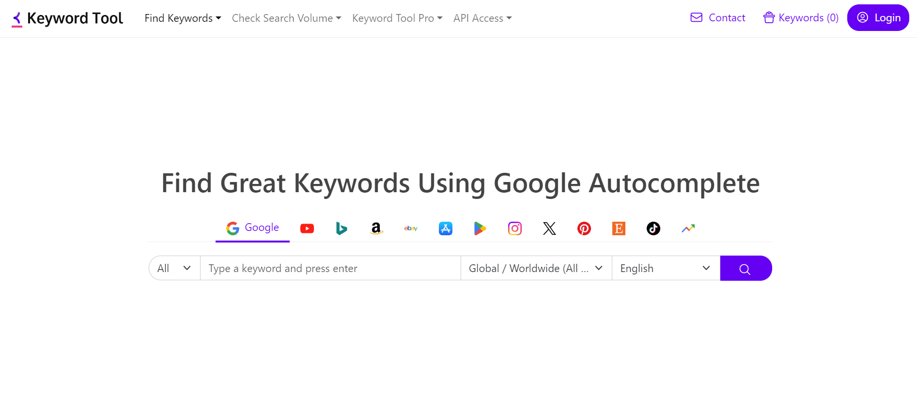Screen dimensions: 917x410
Task: Switch to Instagram keyword research
Action: 514,228
